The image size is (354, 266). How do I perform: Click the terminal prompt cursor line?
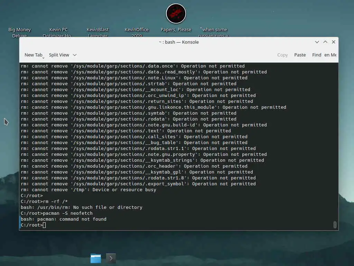point(33,225)
